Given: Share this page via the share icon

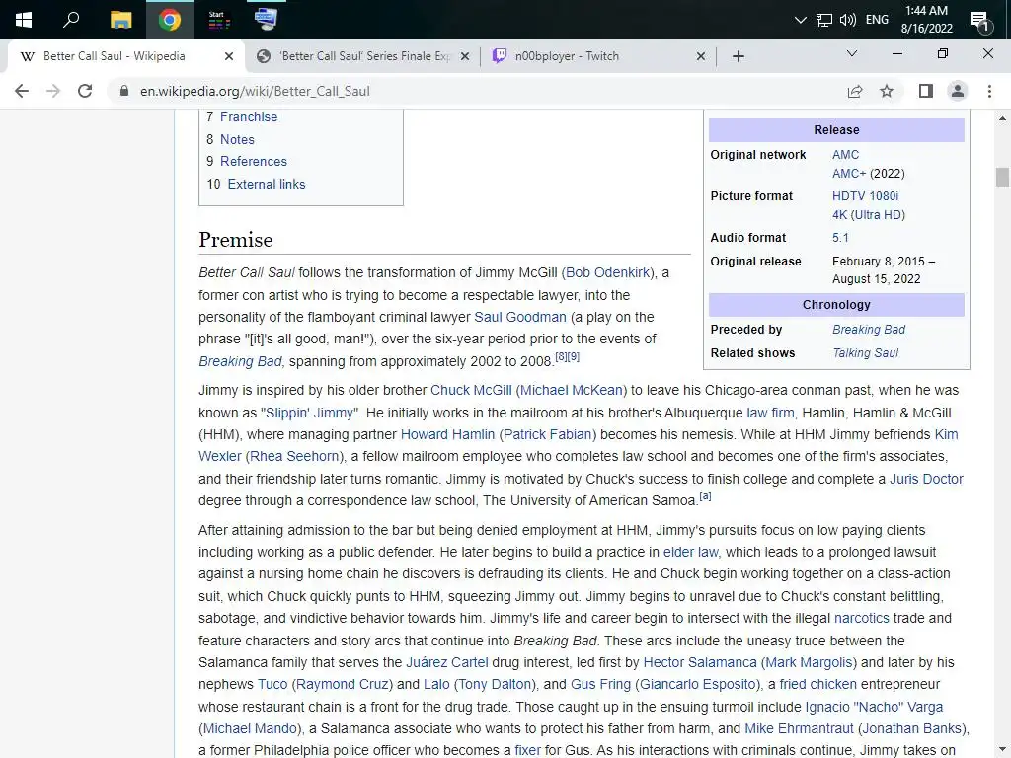Looking at the screenshot, I should (855, 91).
